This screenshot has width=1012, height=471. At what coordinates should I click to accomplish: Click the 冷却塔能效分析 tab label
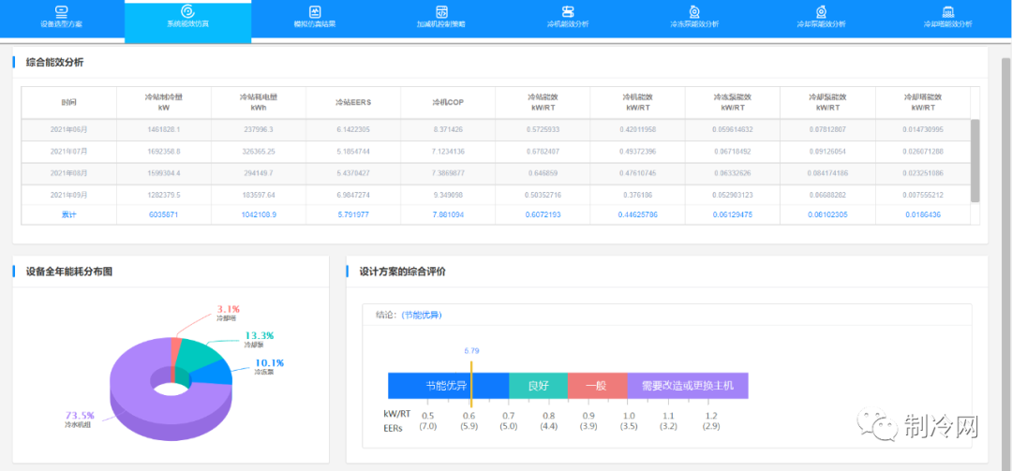coord(947,23)
